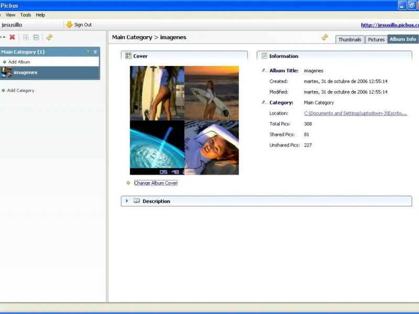Edit the Category with its pencil icon
Viewport: 419px width, 314px height.
[x=264, y=103]
